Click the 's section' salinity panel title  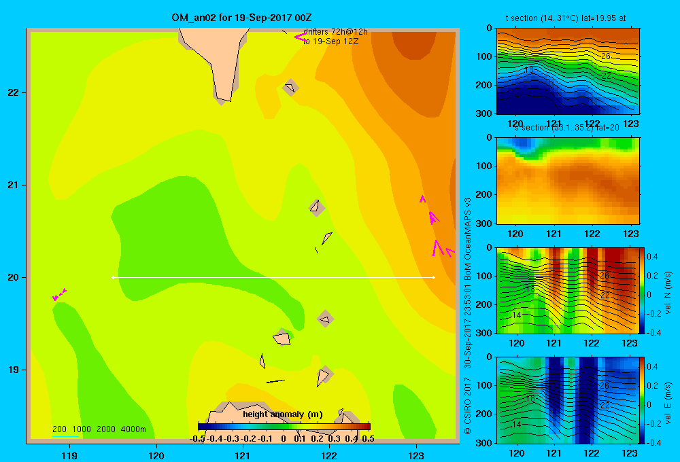pos(566,128)
